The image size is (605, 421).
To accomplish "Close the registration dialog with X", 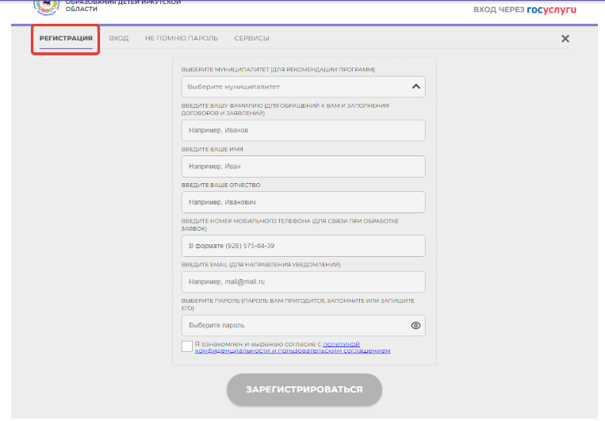I will [565, 39].
